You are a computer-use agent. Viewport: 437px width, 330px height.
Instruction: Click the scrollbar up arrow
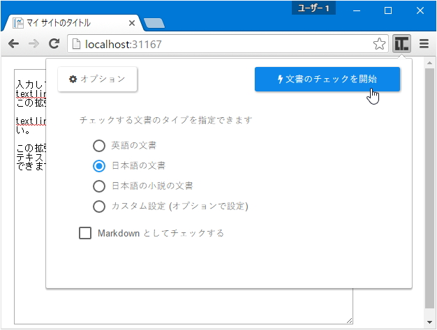[x=429, y=63]
